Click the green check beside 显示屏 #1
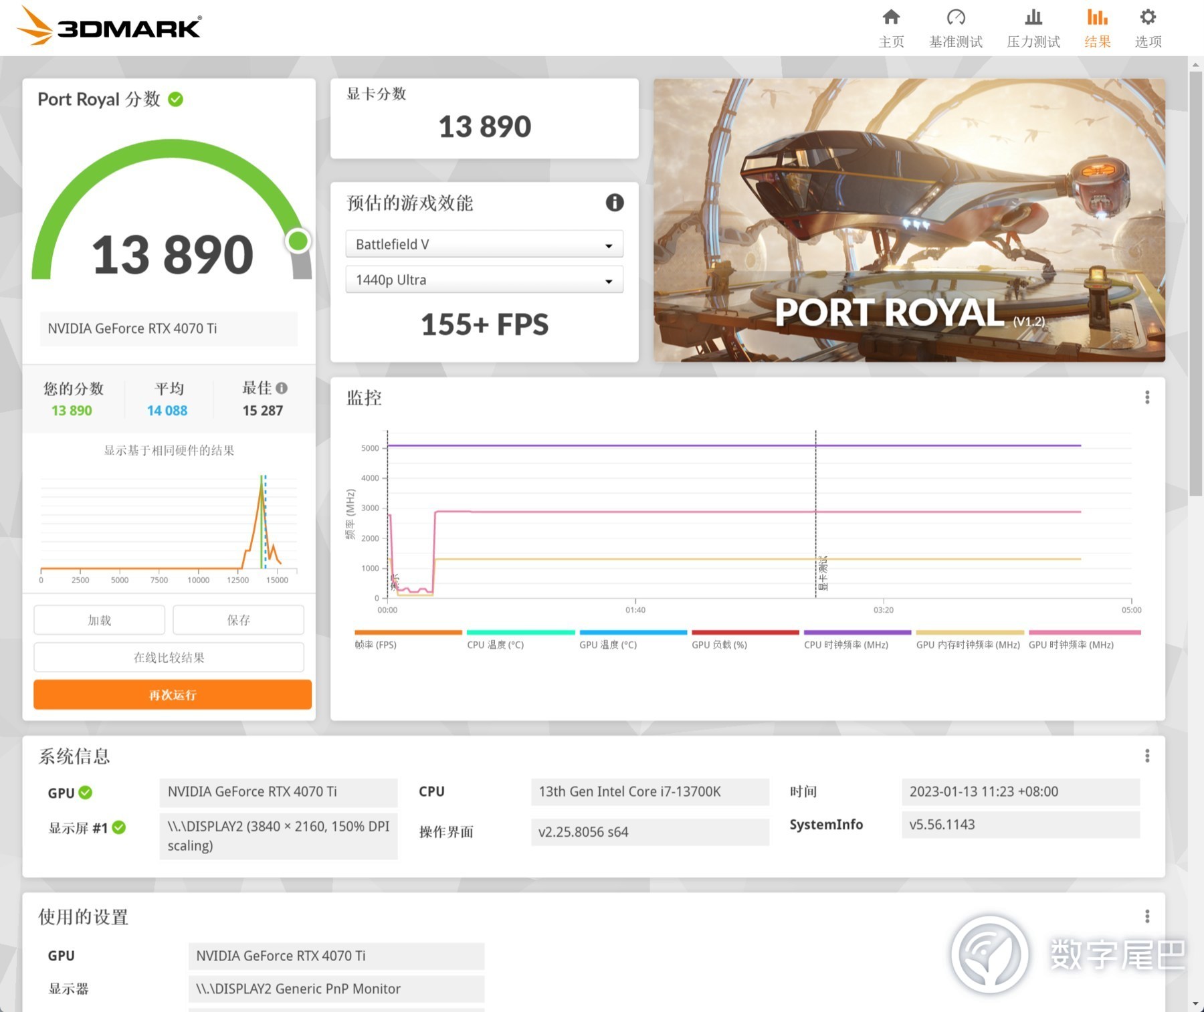 (x=119, y=828)
